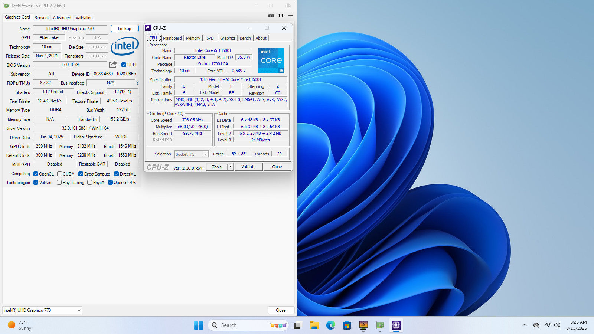Screen dimensions: 594x334
Task: Click the Intel Core i5 badge in CPU-Z
Action: [271, 60]
